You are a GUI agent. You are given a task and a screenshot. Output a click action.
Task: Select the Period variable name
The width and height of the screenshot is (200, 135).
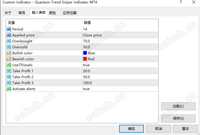[x=18, y=29]
